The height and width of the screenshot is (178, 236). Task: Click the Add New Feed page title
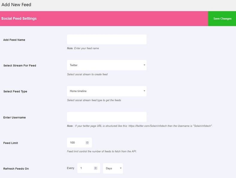click(x=16, y=4)
